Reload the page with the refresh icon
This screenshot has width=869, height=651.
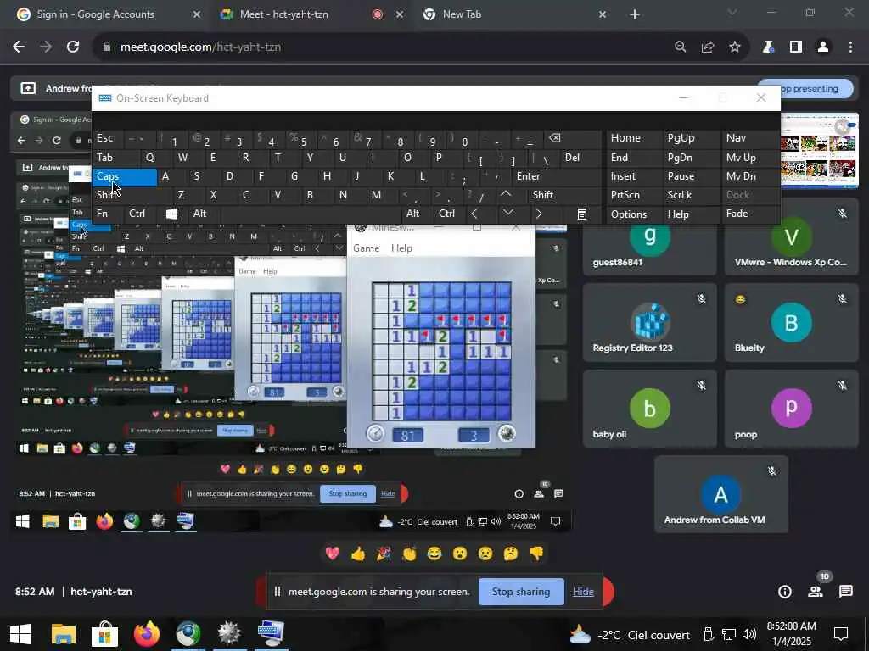point(73,47)
